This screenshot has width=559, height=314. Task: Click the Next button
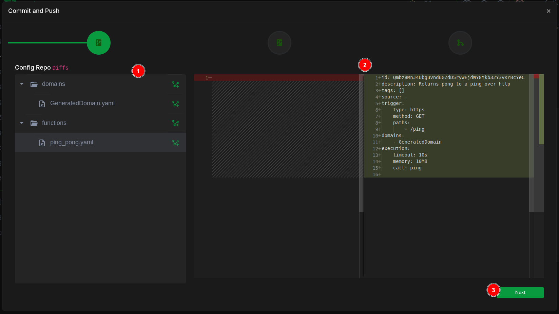(x=520, y=292)
